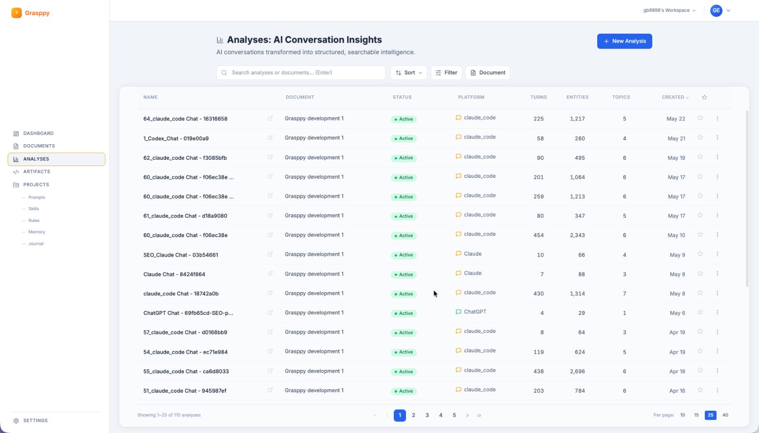
Task: Open gb9898's Workspace switcher
Action: 669,10
